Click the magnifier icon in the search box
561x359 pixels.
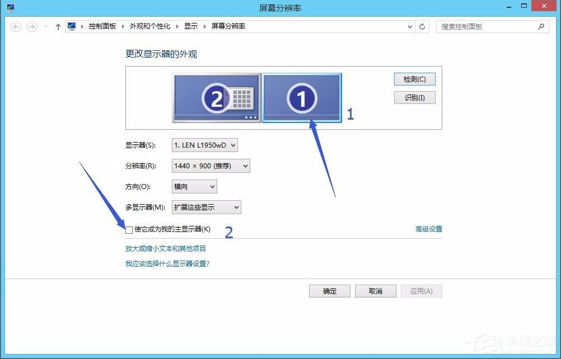[540, 26]
